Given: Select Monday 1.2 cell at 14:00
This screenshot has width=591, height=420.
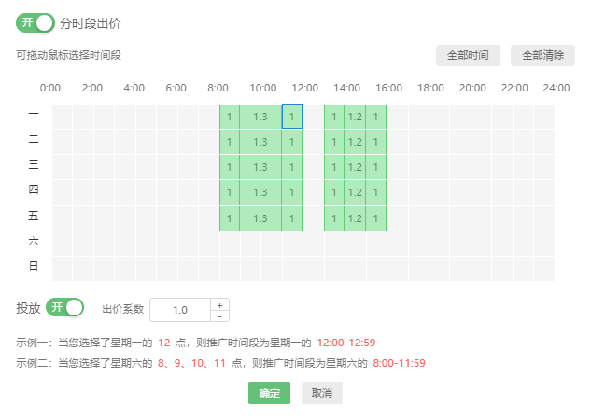Looking at the screenshot, I should [x=355, y=117].
